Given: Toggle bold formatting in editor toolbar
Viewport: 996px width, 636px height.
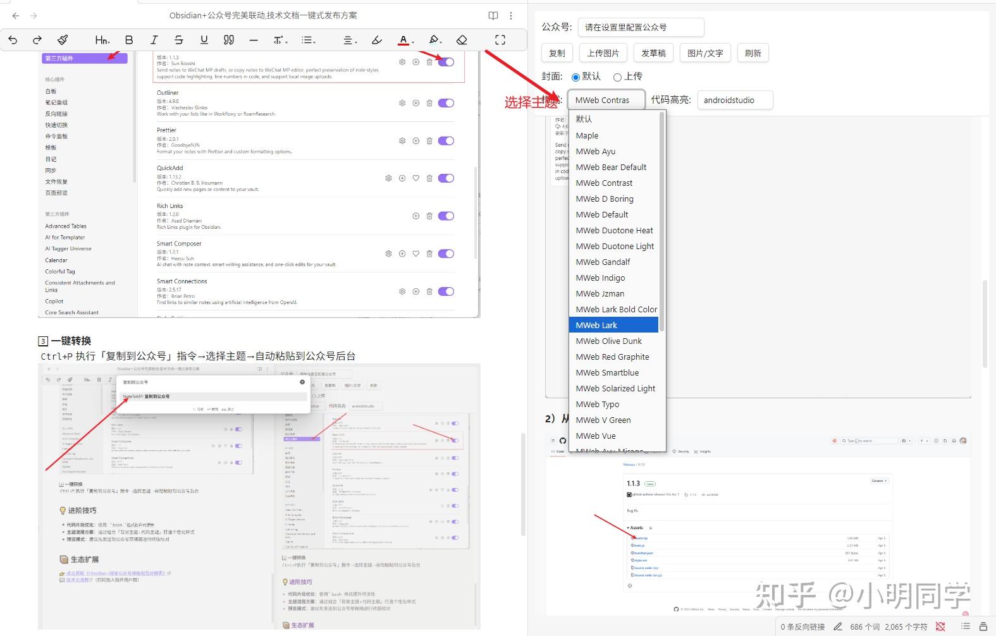Looking at the screenshot, I should (x=129, y=40).
